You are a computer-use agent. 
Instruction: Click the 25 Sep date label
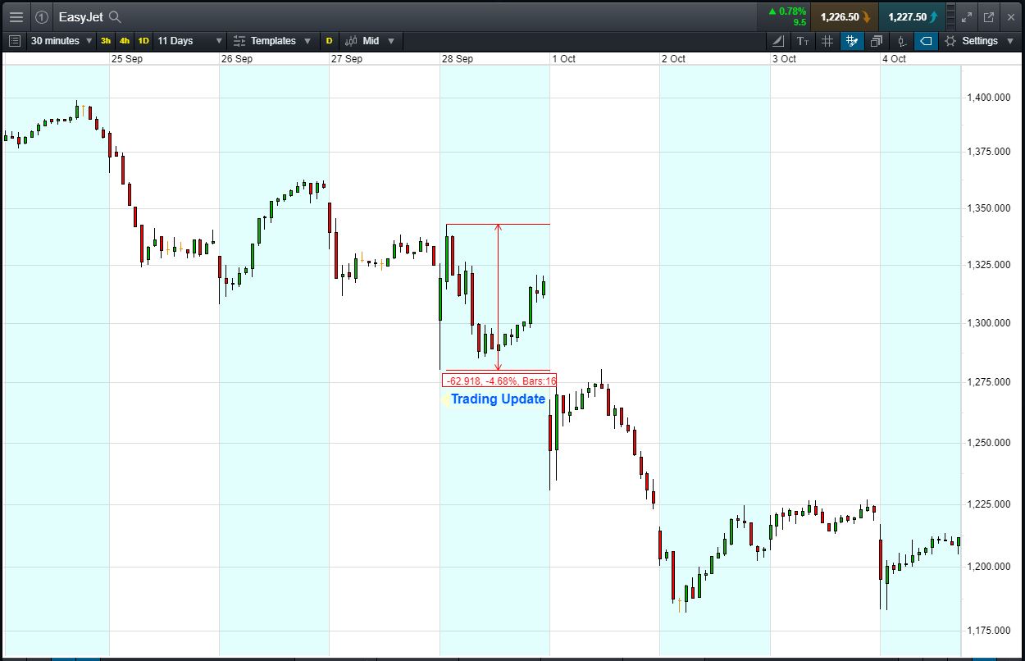pos(127,59)
